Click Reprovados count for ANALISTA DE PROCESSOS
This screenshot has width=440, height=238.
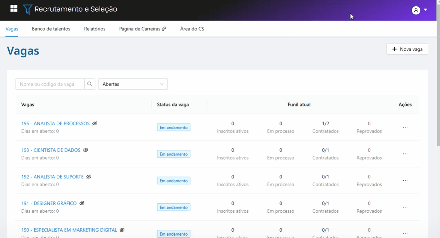click(x=369, y=124)
